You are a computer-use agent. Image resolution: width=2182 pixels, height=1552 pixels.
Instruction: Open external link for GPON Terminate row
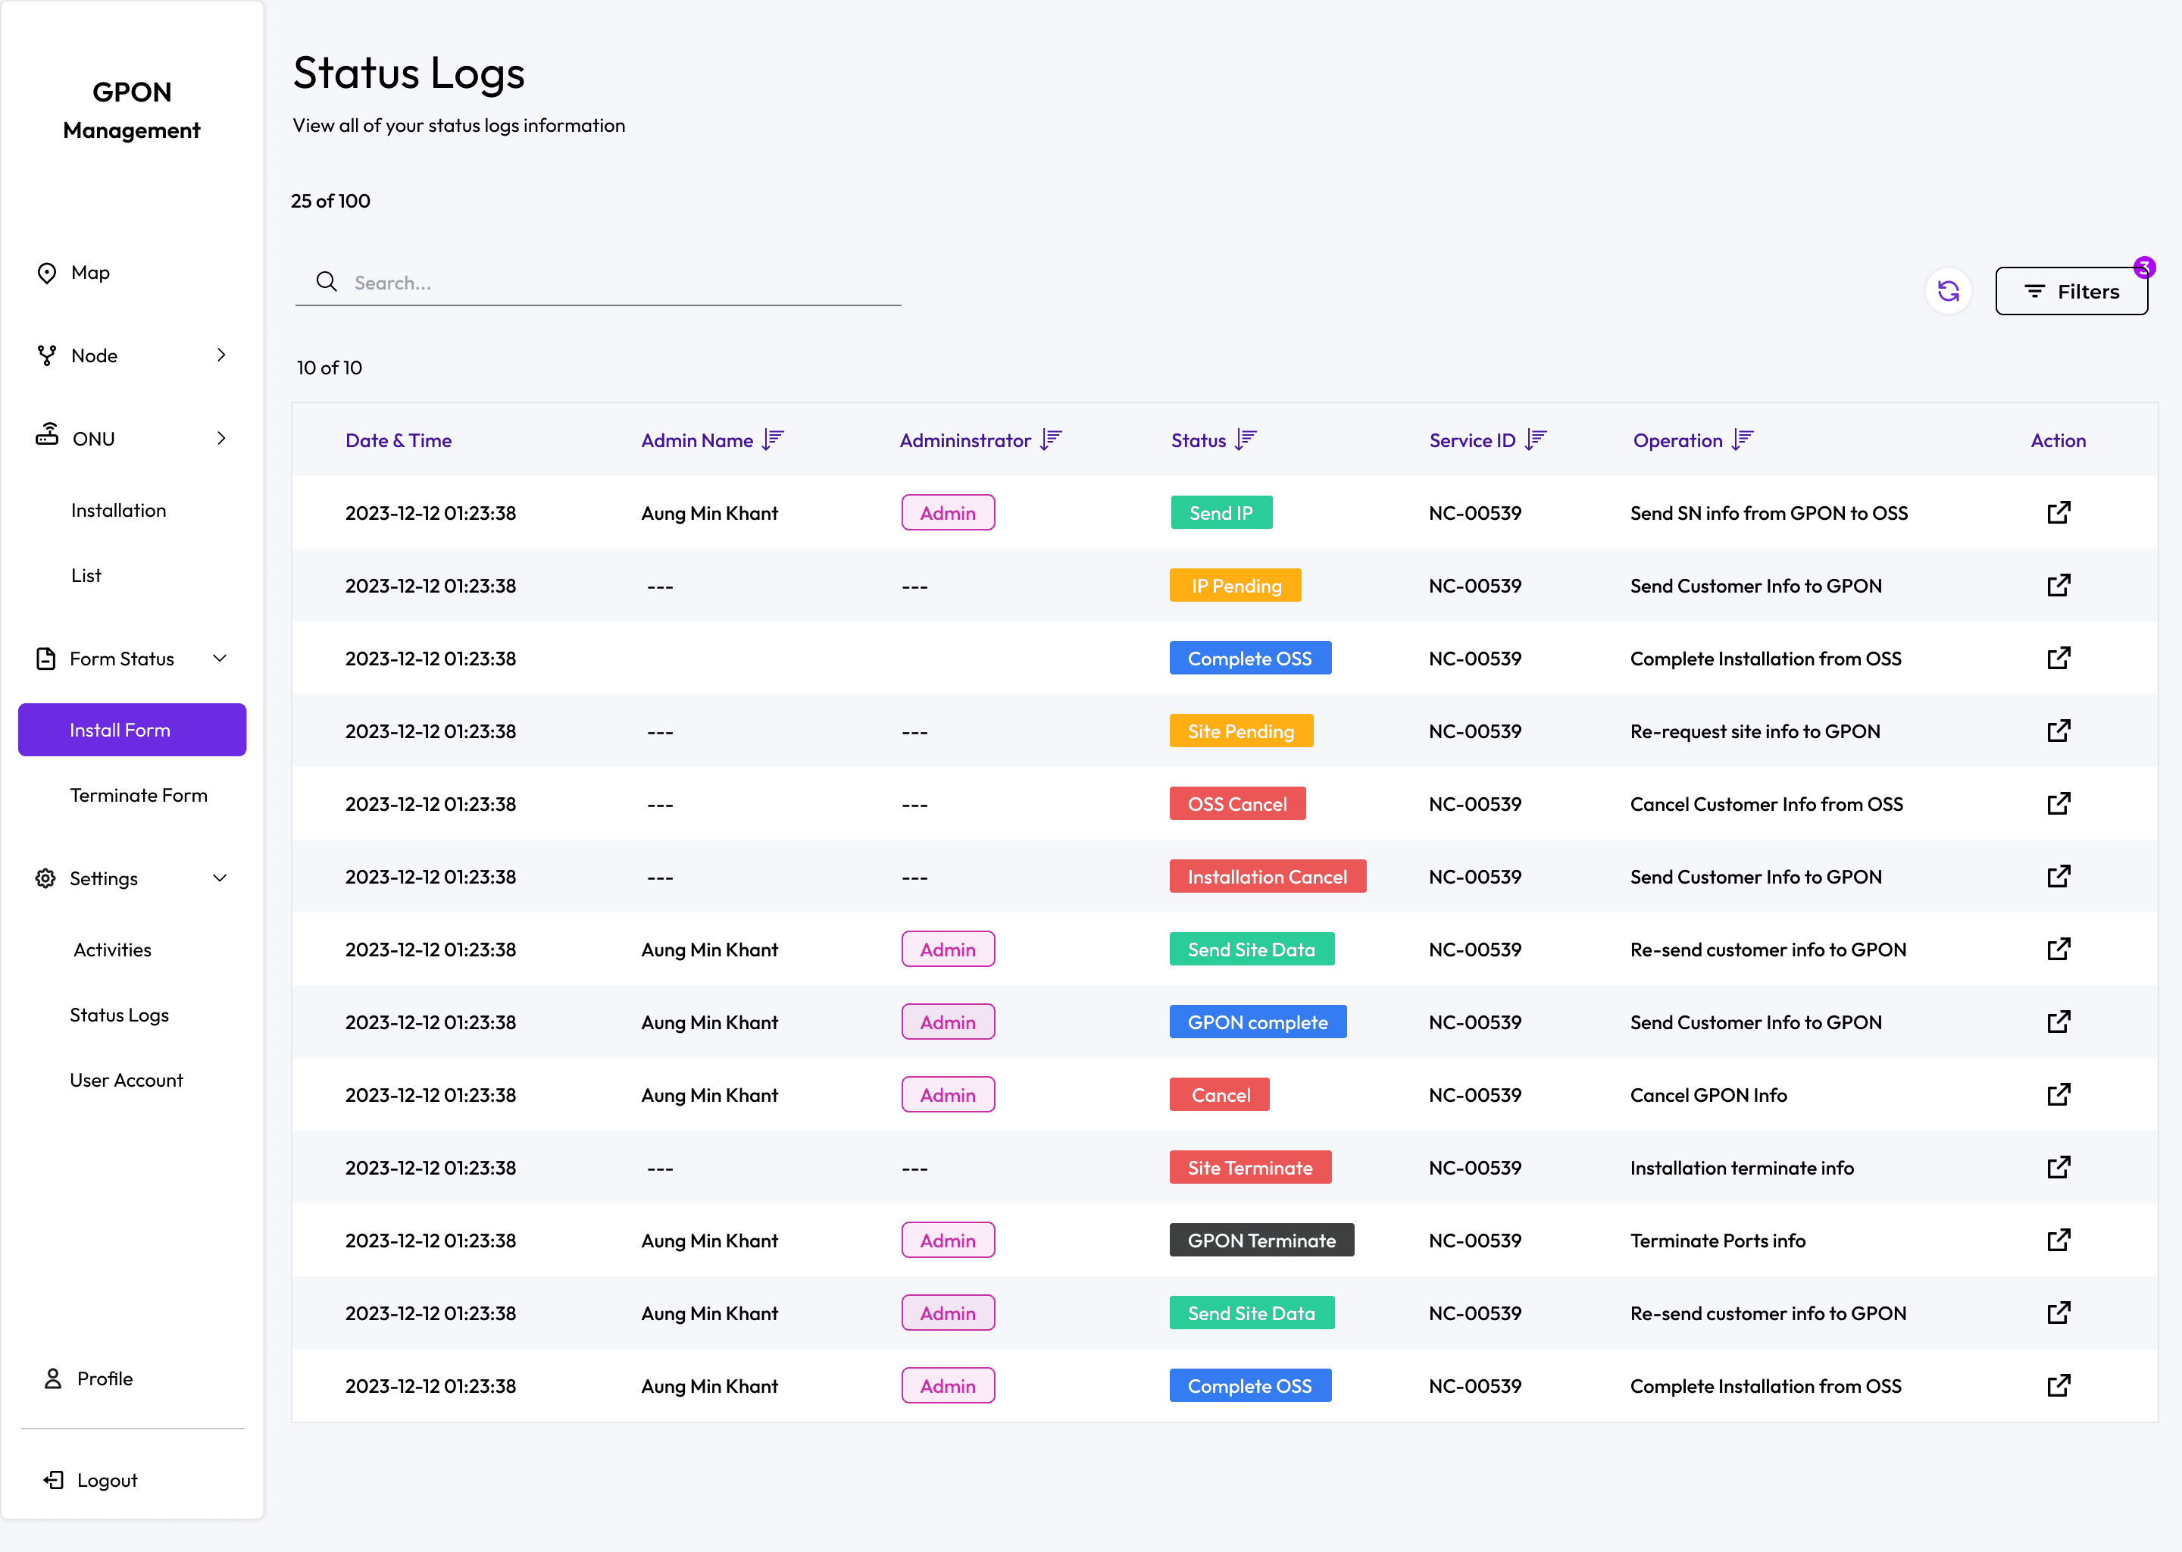pyautogui.click(x=2058, y=1240)
